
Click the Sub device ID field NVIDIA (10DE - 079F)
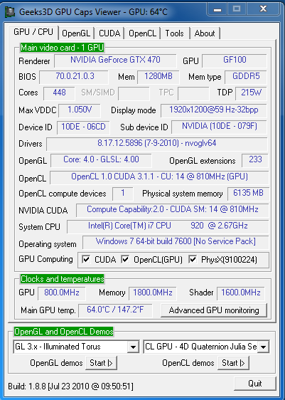tap(220, 127)
